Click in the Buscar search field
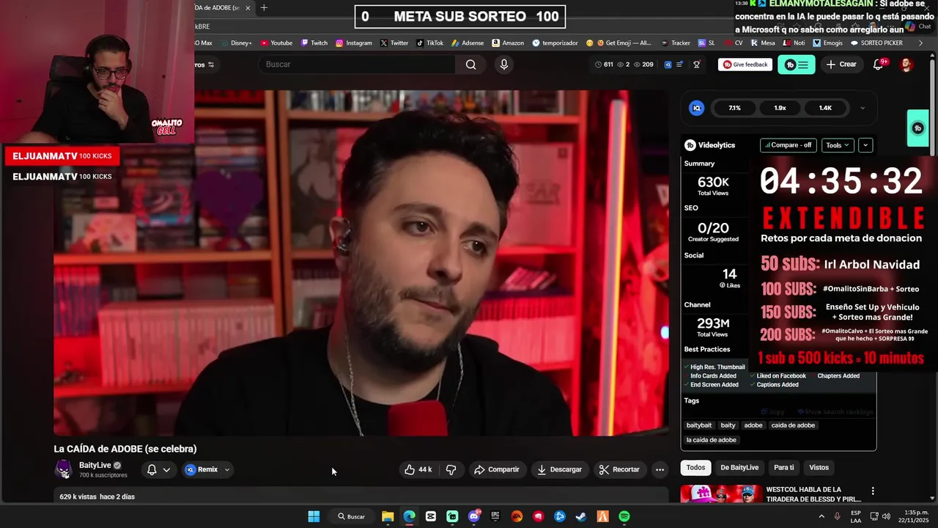The image size is (938, 528). [358, 65]
